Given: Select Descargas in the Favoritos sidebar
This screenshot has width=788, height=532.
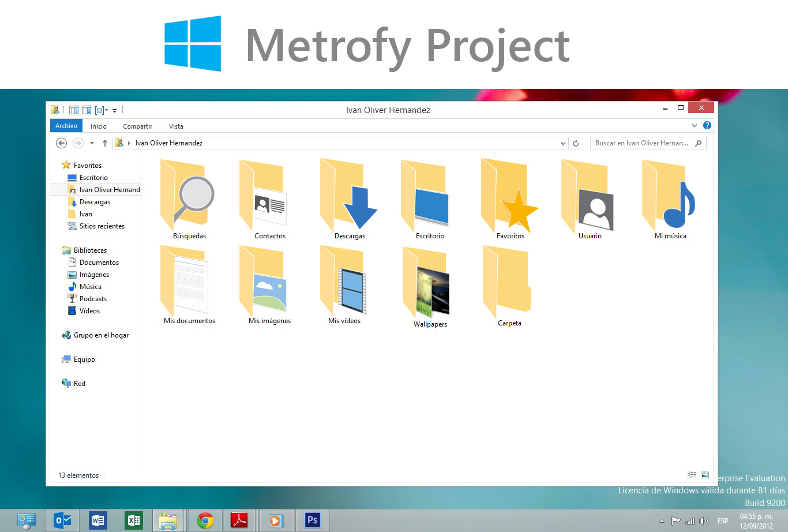Looking at the screenshot, I should click(x=95, y=201).
